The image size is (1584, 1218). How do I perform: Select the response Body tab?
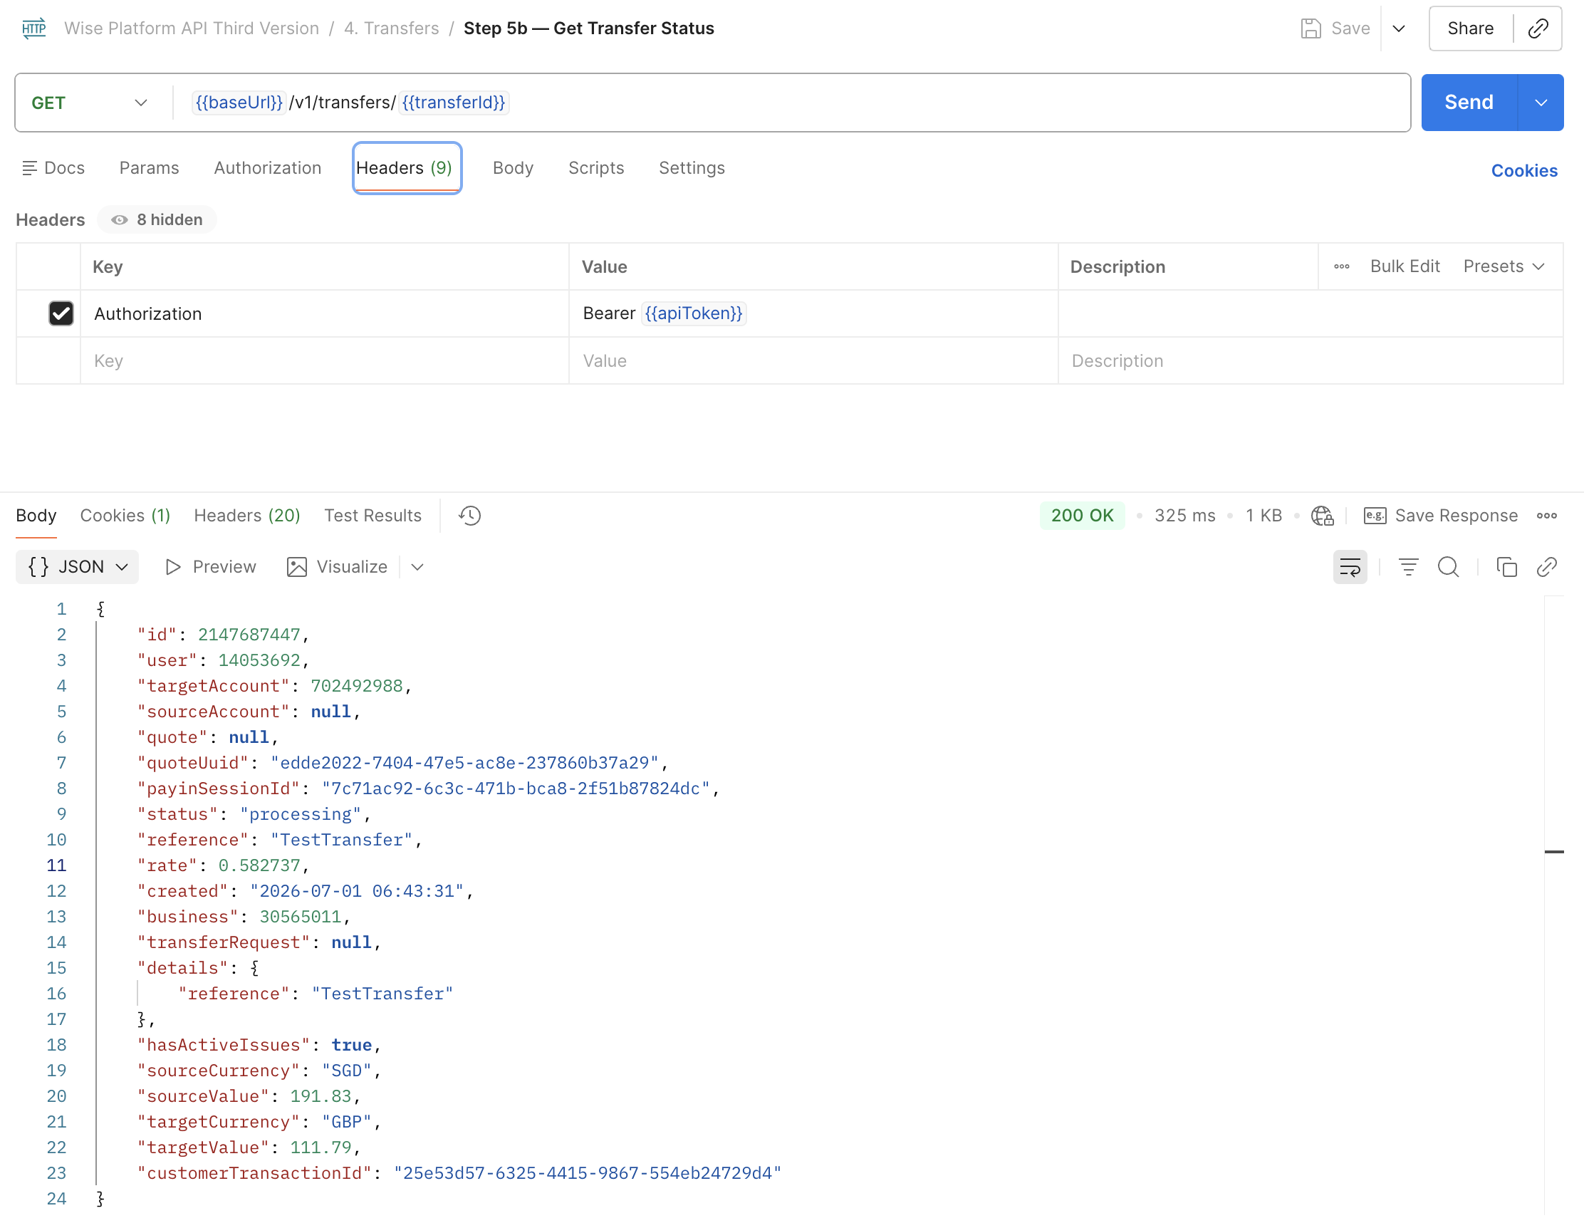36,516
